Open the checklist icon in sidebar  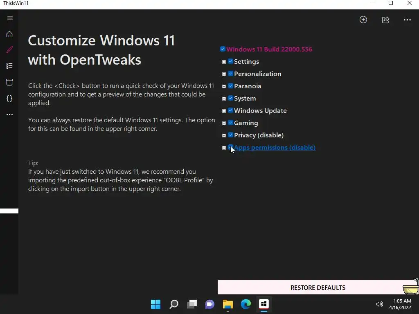[x=9, y=66]
